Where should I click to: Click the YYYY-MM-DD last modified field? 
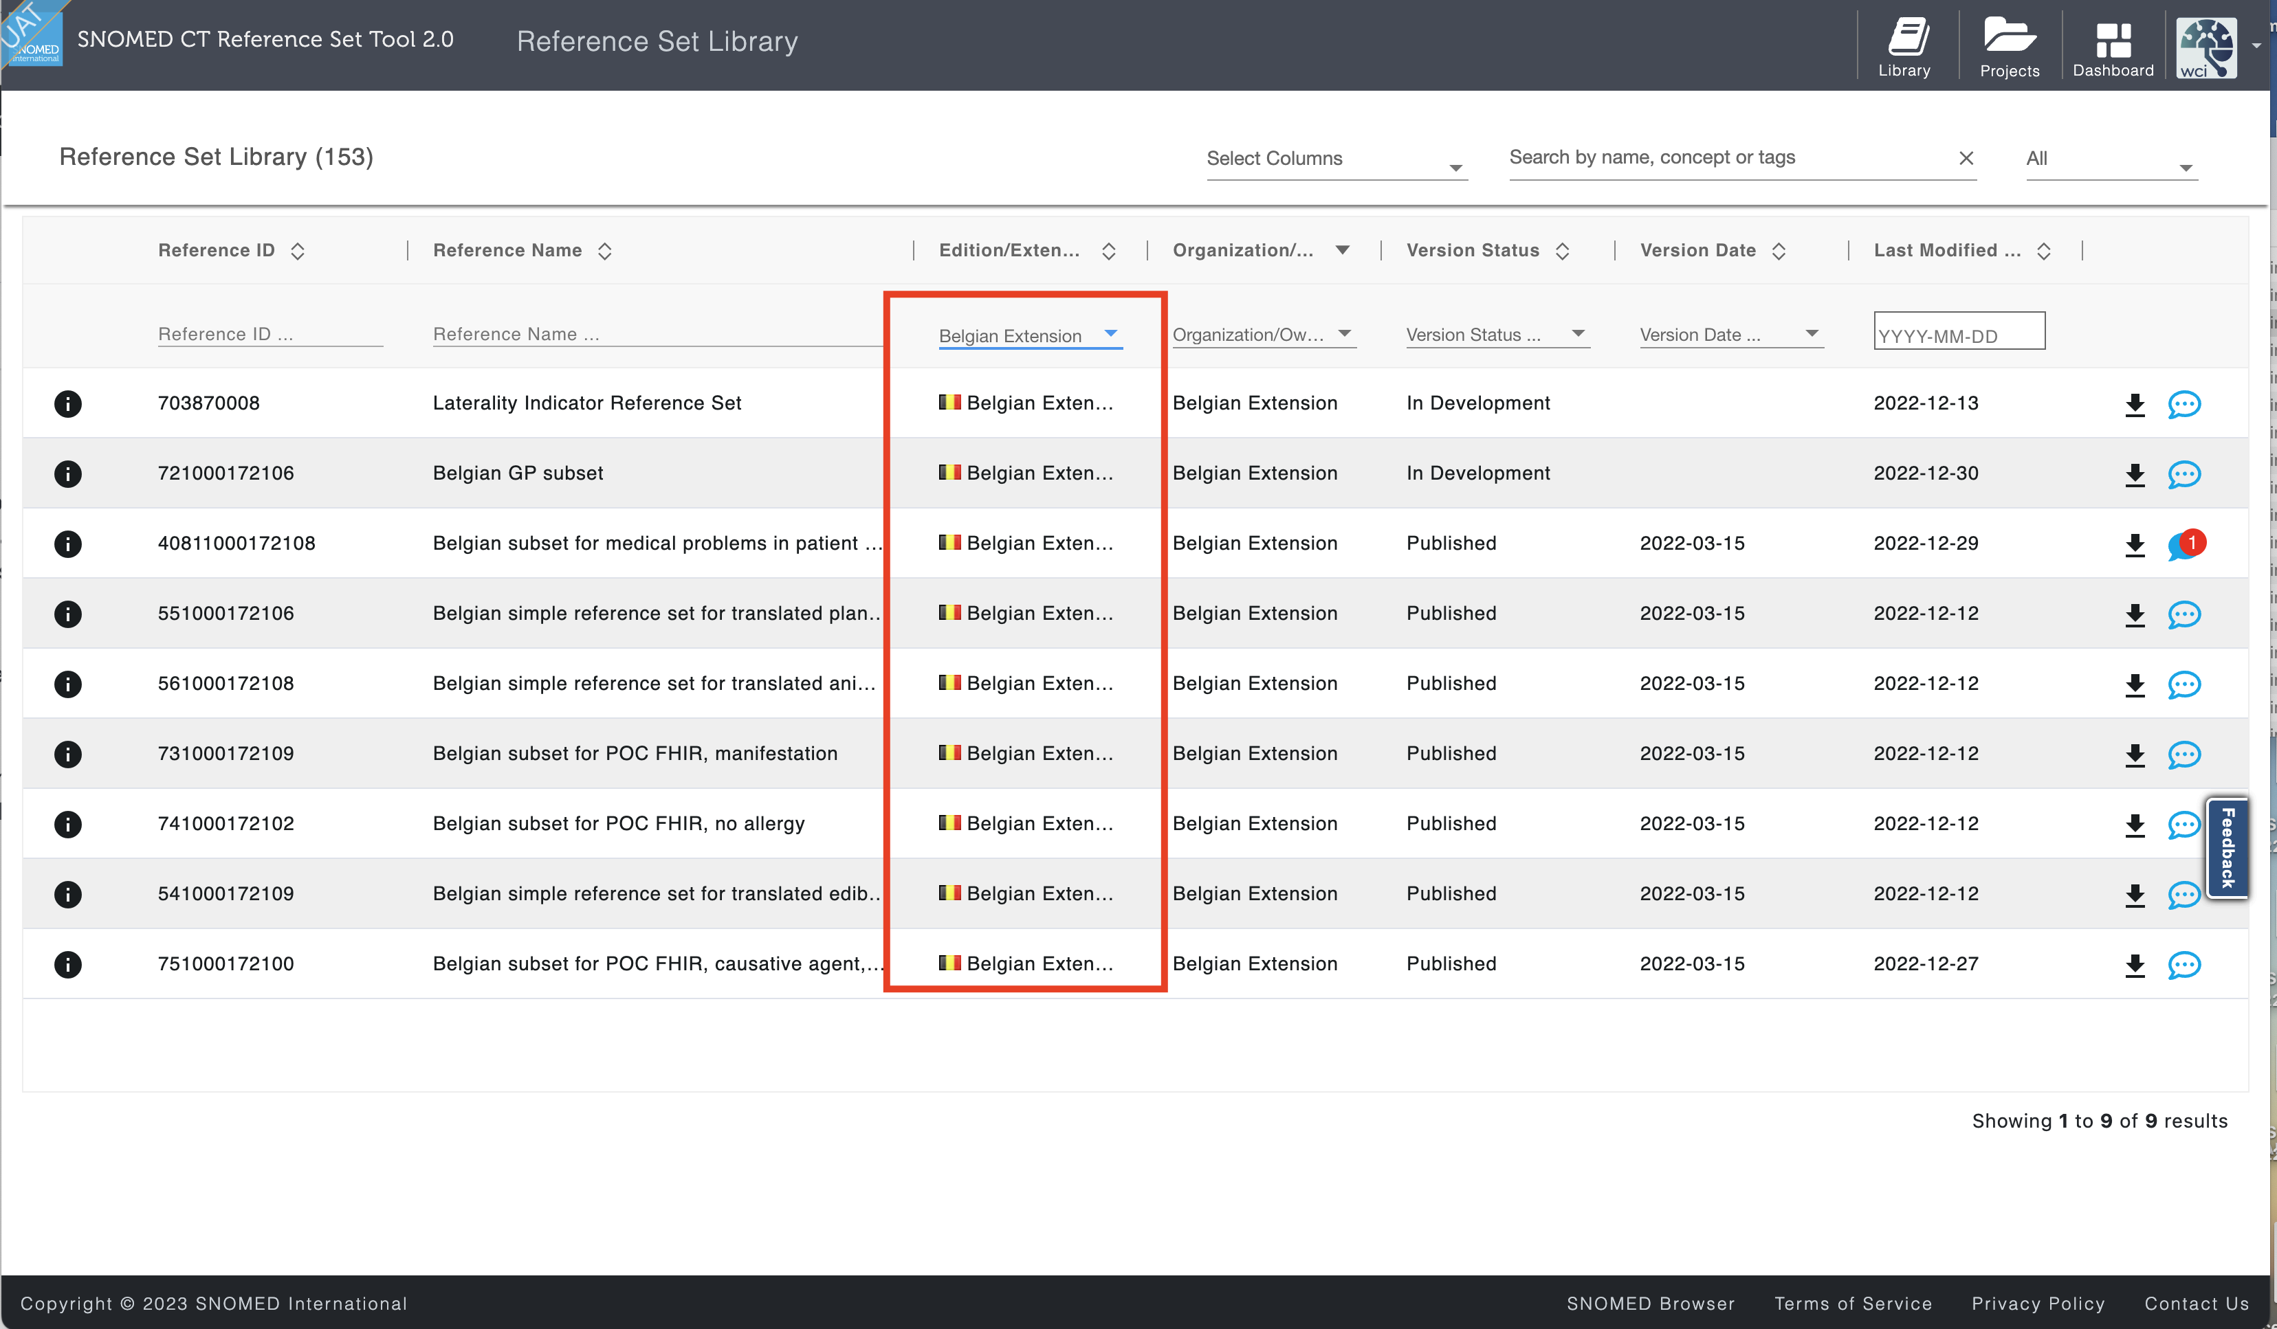[x=1959, y=331]
